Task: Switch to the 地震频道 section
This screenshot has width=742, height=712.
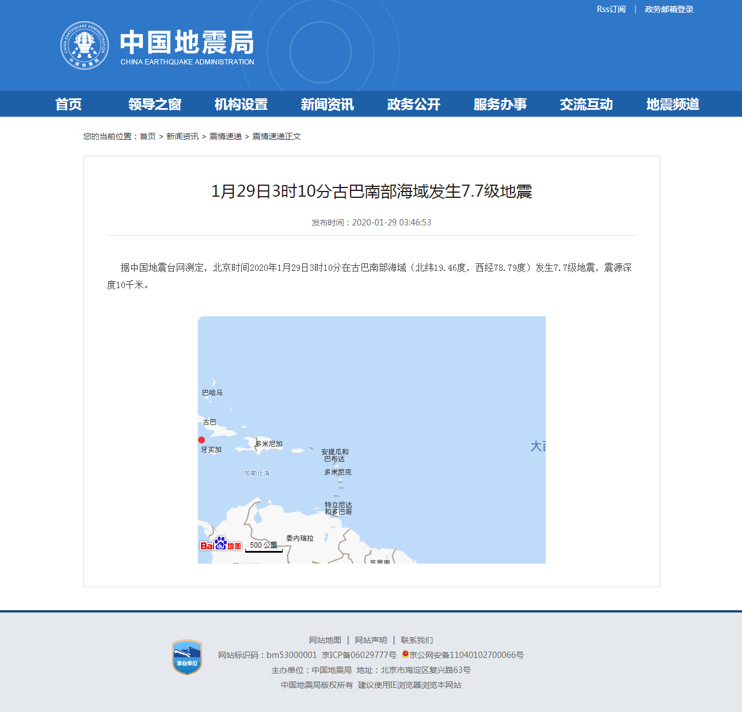Action: point(673,104)
